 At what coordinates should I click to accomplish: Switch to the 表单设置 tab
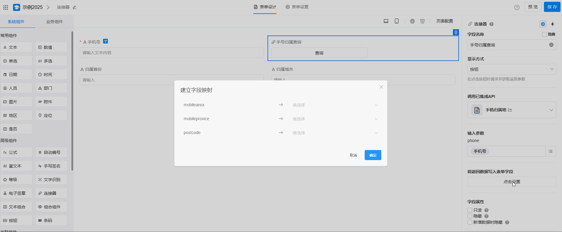(x=297, y=7)
